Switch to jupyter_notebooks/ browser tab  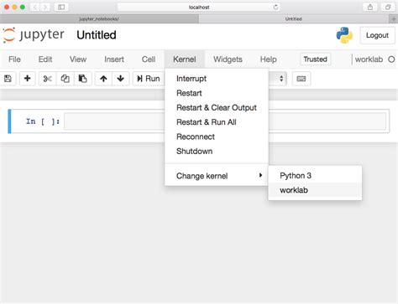point(99,19)
